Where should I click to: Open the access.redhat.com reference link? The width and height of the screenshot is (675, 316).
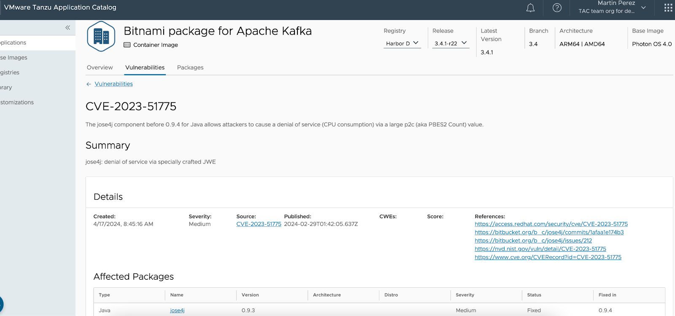(551, 224)
